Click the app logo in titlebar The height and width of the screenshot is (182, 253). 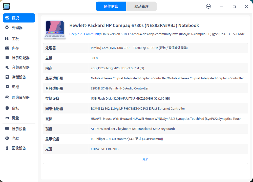tap(6, 6)
